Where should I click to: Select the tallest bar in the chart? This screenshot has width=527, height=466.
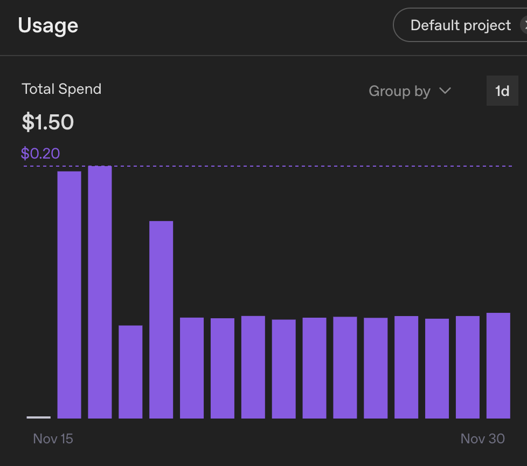tap(100, 291)
